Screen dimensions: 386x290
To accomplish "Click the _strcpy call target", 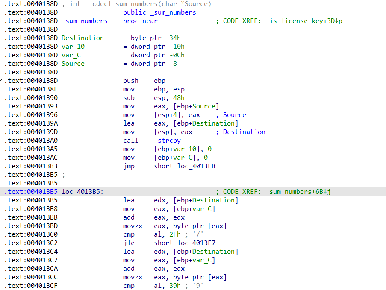I will pyautogui.click(x=167, y=141).
